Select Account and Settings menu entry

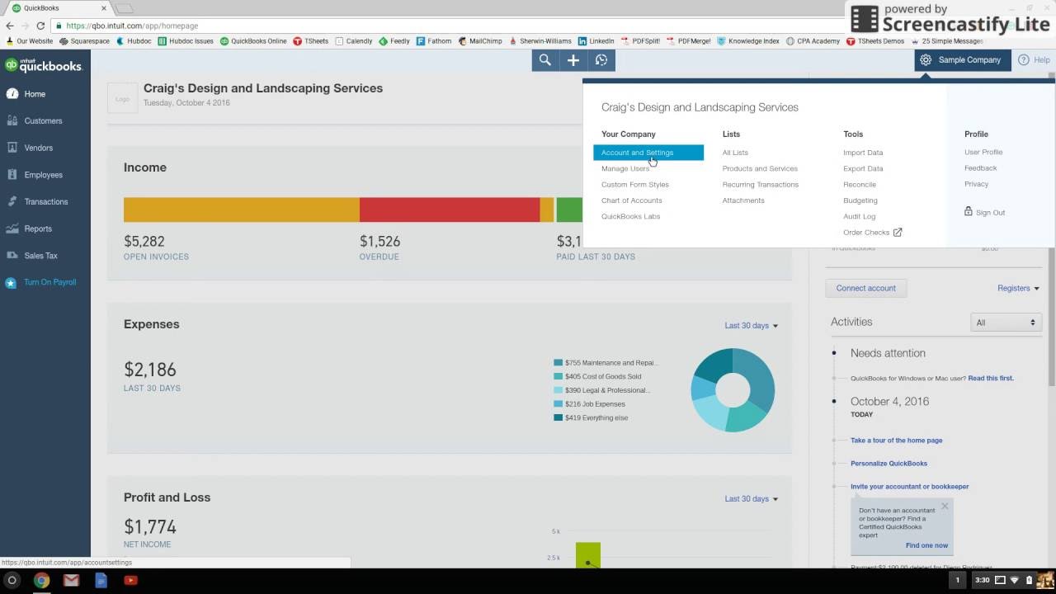tap(648, 153)
